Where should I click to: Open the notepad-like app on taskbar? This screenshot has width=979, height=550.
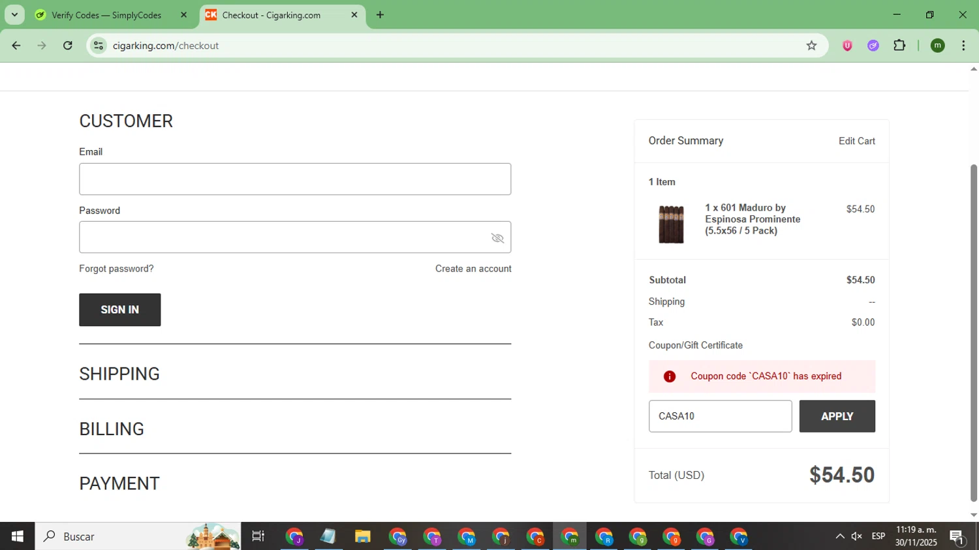(328, 536)
